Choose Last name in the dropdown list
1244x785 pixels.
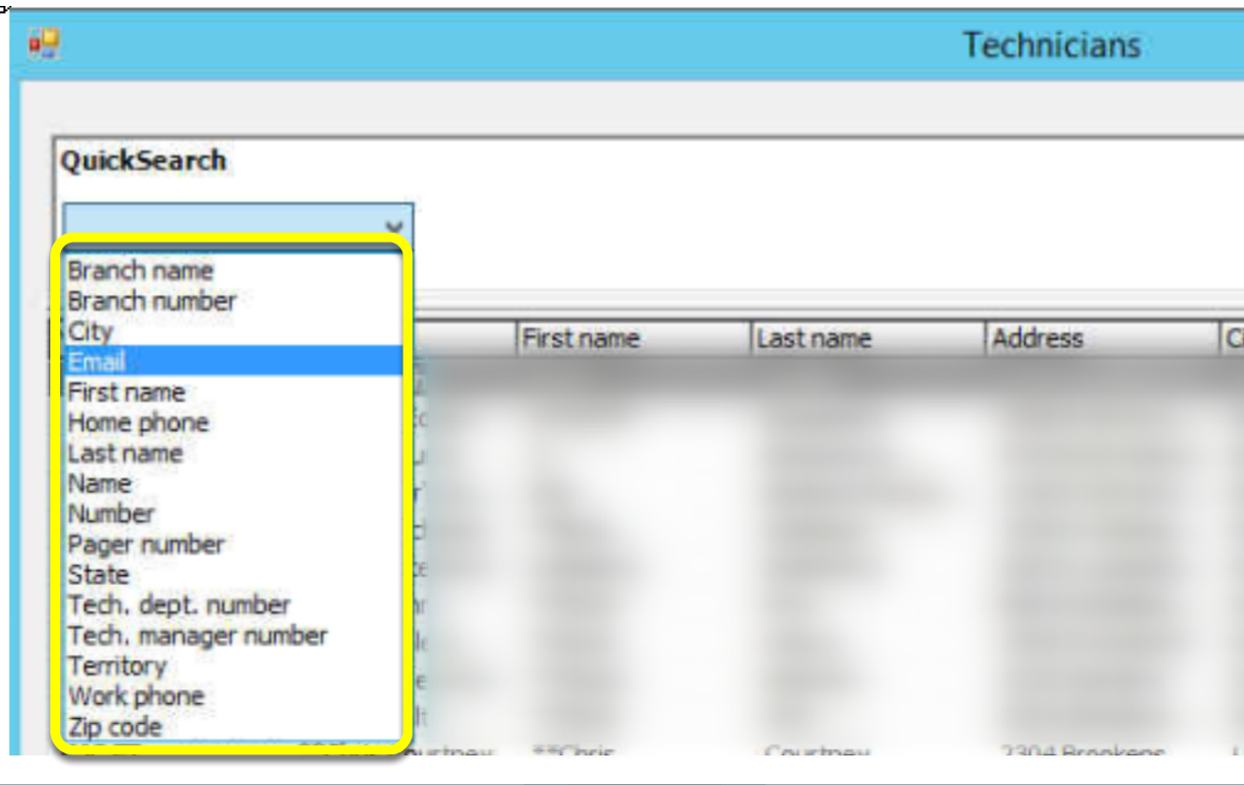[233, 453]
